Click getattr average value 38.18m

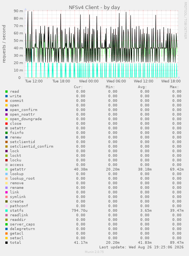[x=145, y=169]
